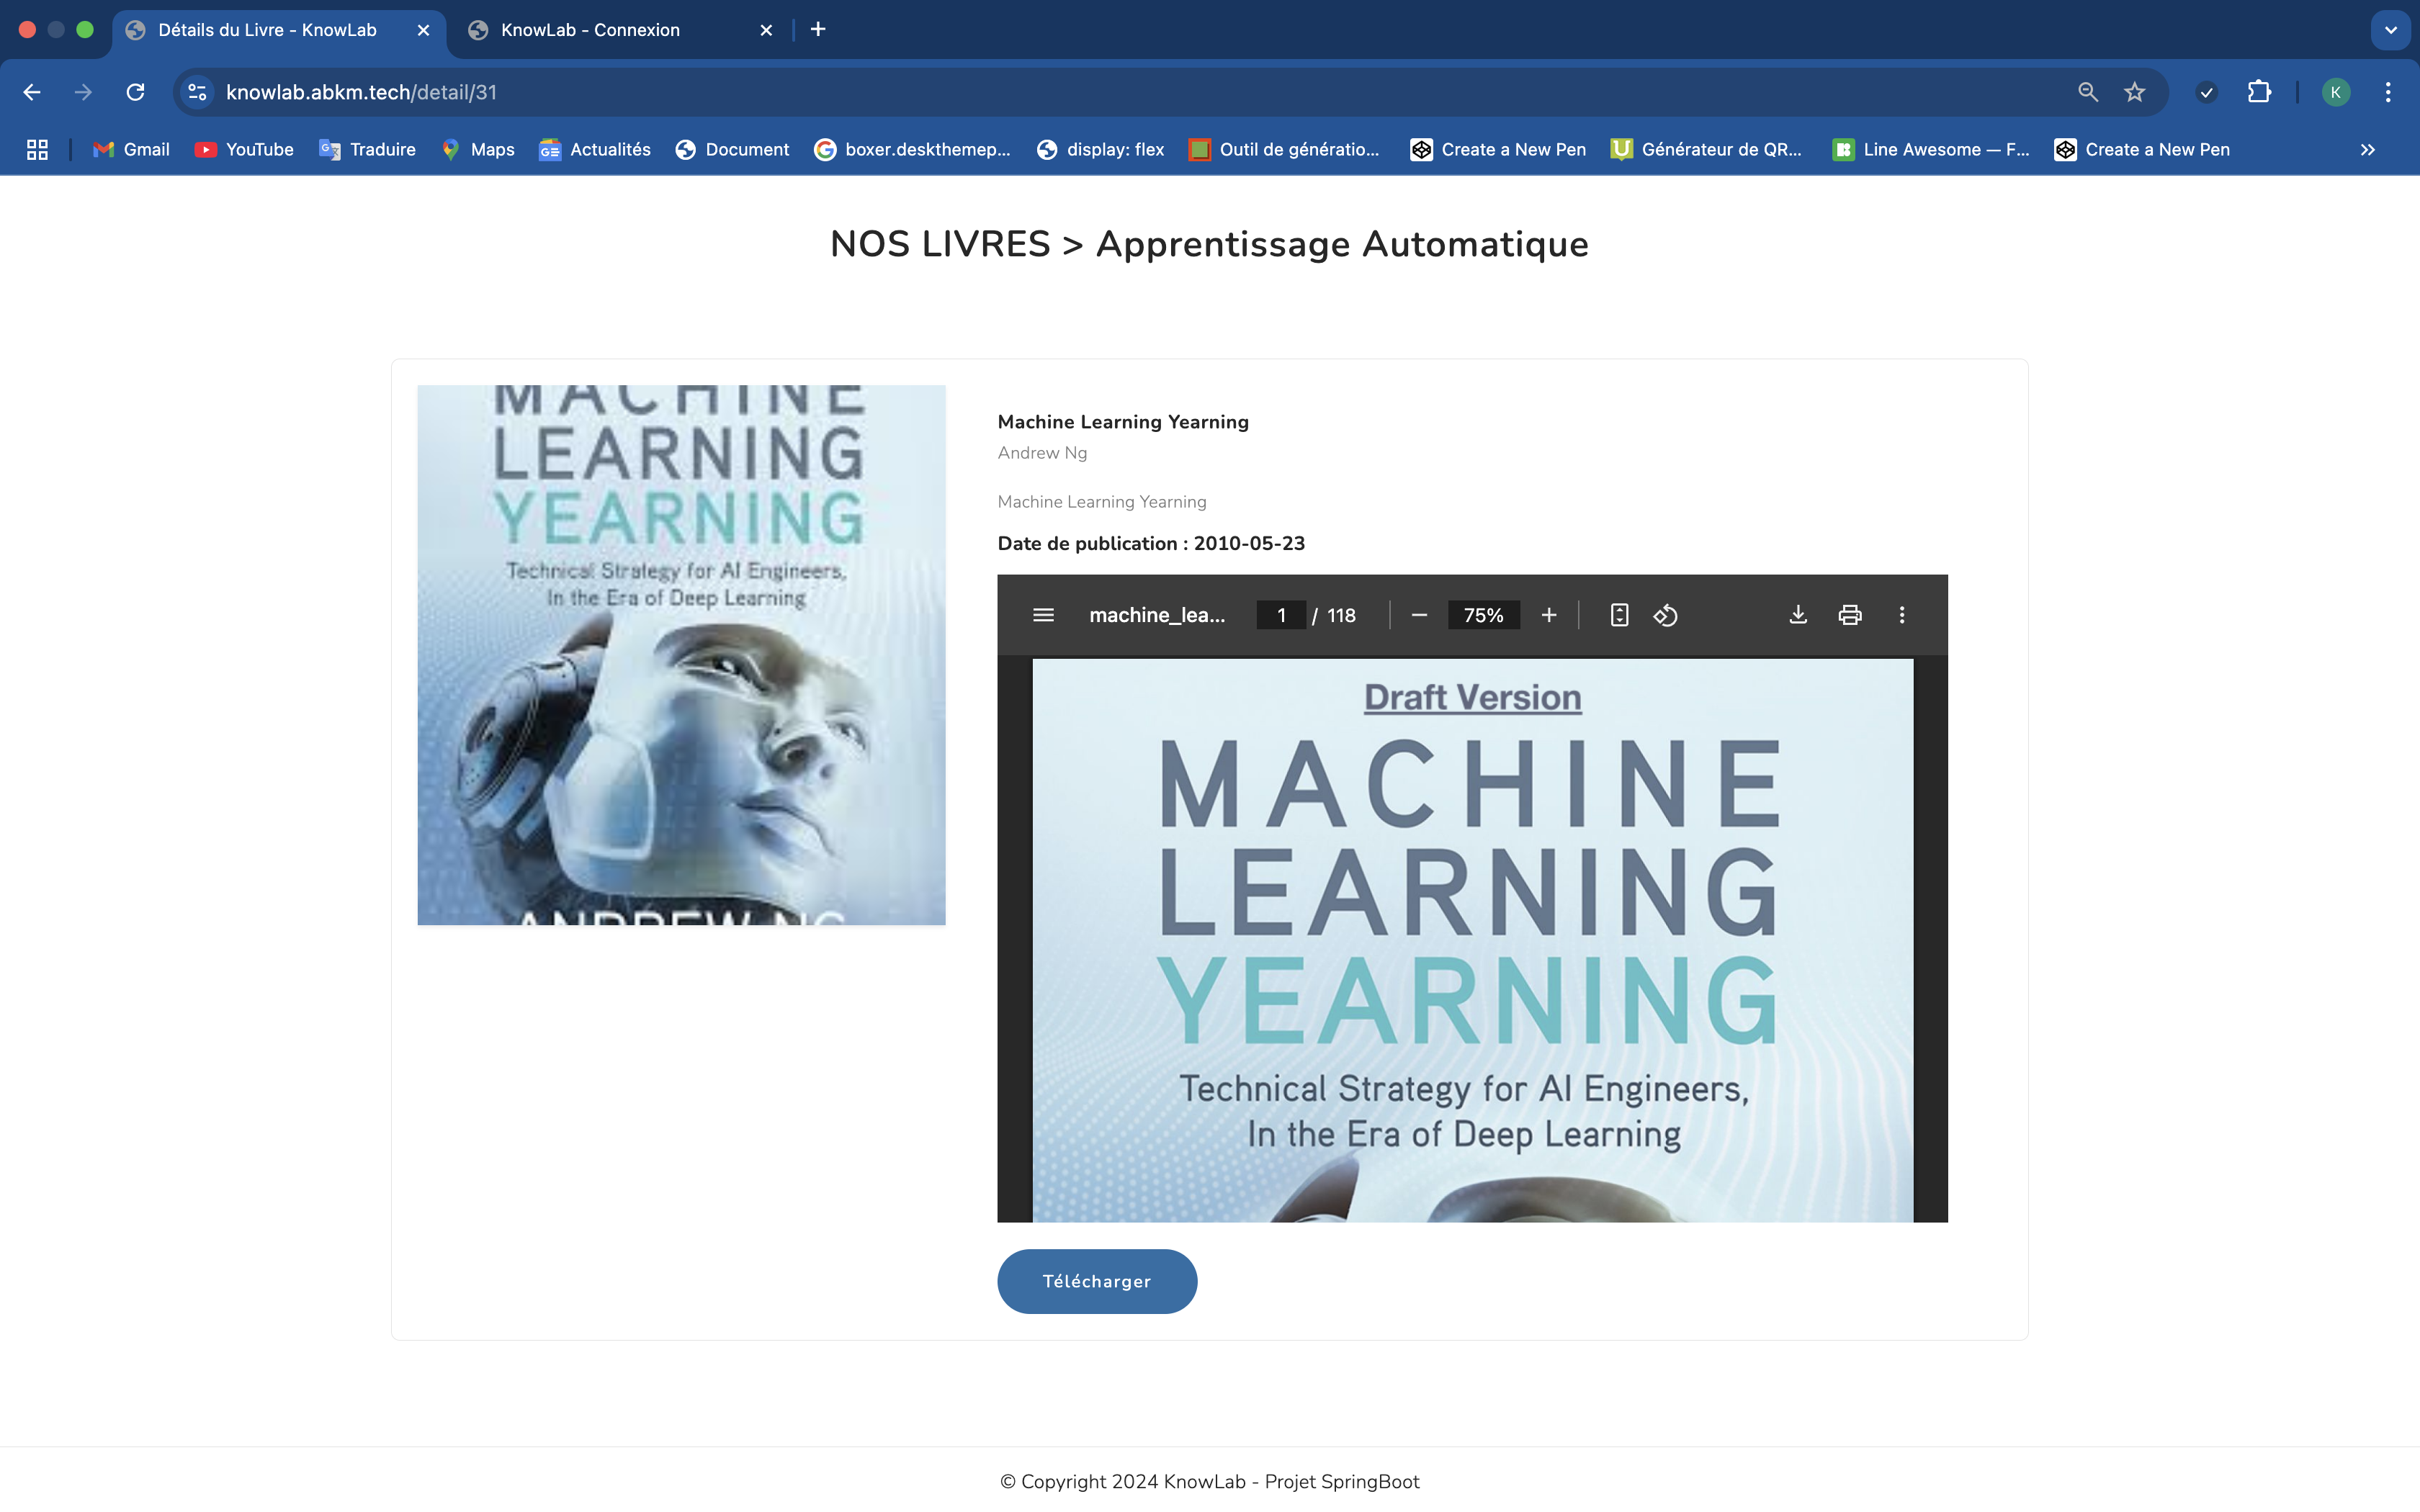
Task: Open the Outil de génératio... bookmark
Action: 1284,149
